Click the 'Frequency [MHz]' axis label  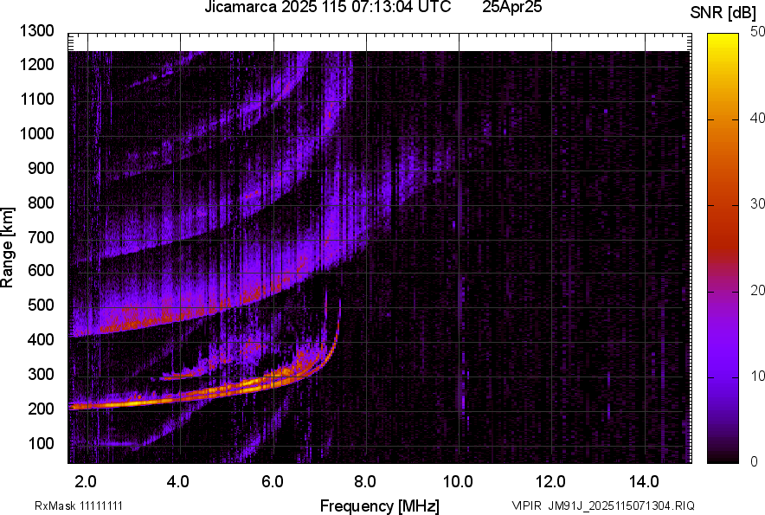pos(379,505)
